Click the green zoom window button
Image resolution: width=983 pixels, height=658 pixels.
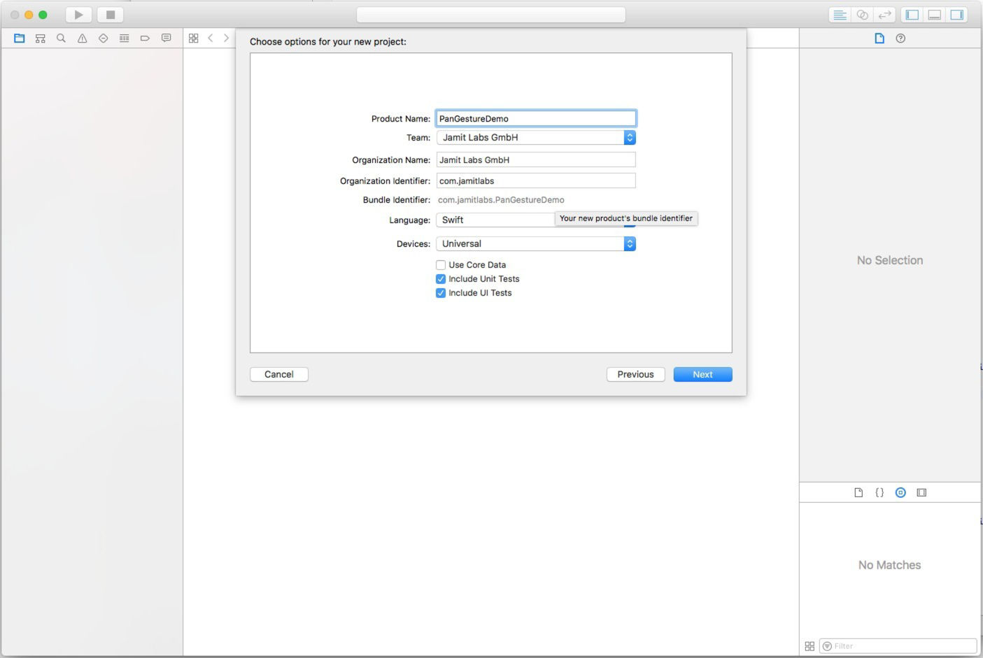point(43,15)
